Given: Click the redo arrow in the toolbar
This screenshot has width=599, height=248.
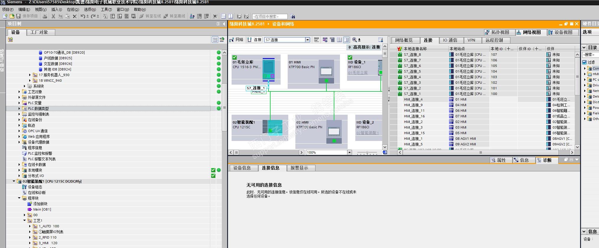Looking at the screenshot, I should pyautogui.click(x=93, y=16).
